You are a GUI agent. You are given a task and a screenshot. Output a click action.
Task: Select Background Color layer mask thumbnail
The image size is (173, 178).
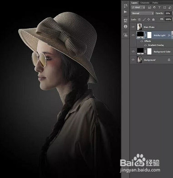point(149,51)
